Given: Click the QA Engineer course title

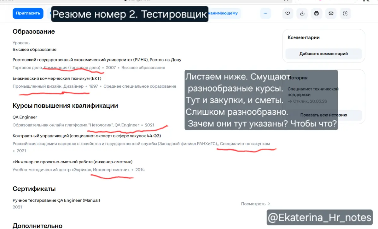Looking at the screenshot, I should tap(25, 117).
